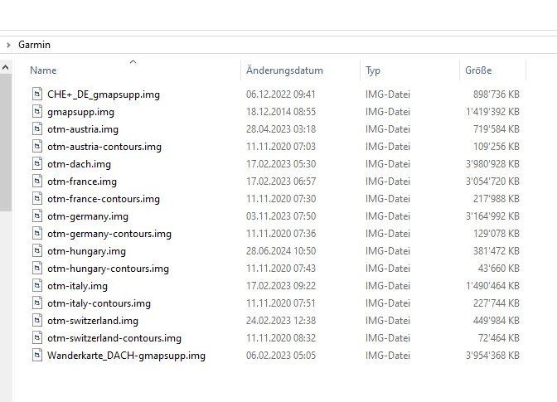This screenshot has width=557, height=402.
Task: Open the Garmin breadcrumb folder
Action: point(35,45)
